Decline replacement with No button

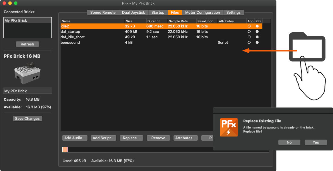289,142
